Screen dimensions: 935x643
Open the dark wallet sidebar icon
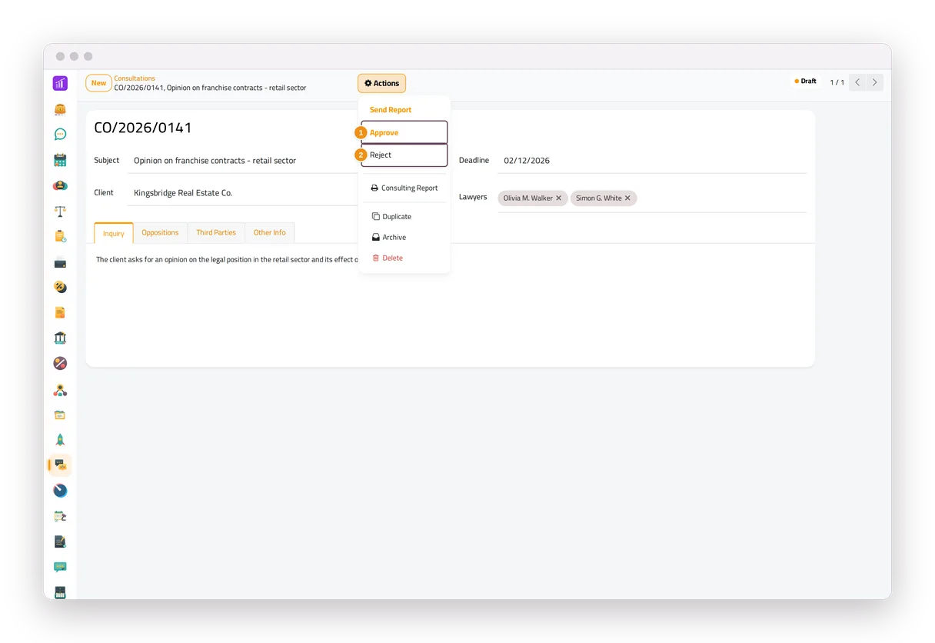60,262
